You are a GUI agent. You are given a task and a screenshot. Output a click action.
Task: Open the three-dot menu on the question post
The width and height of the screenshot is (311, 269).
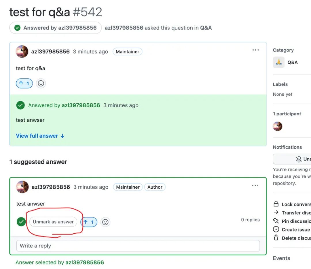point(255,50)
